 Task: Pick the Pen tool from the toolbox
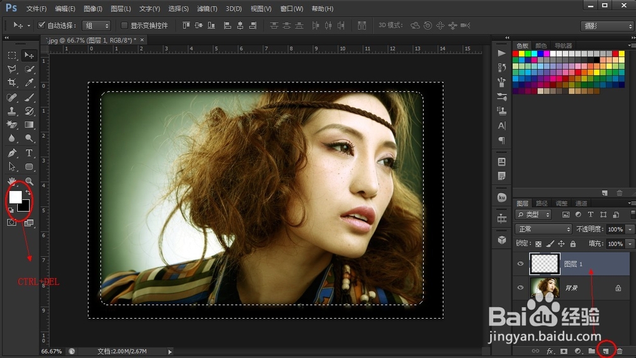click(12, 153)
